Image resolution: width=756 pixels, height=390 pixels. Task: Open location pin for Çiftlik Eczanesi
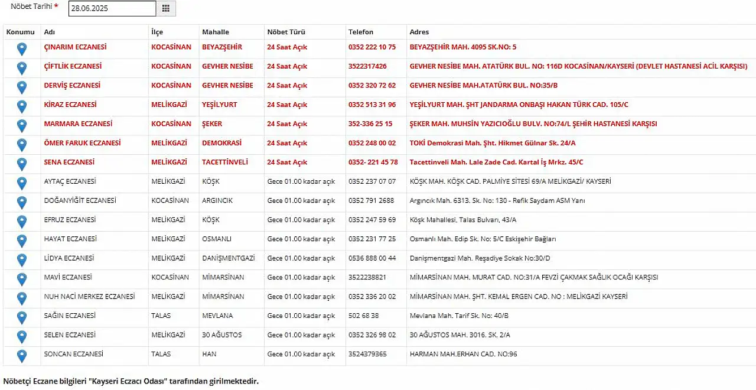click(x=22, y=68)
